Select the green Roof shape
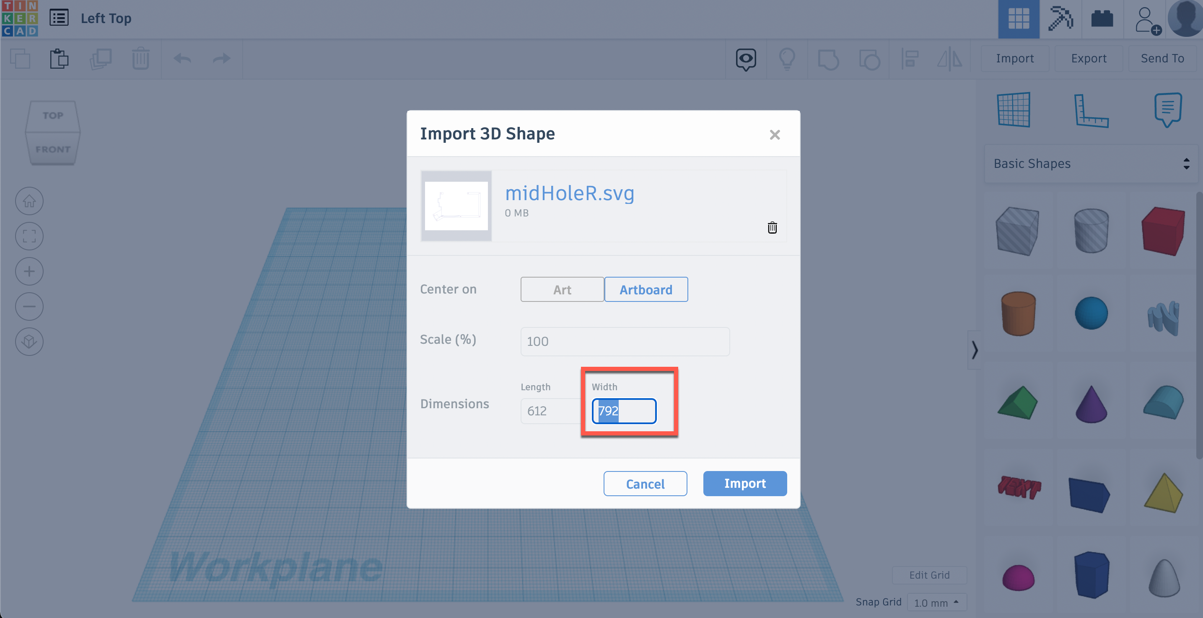The image size is (1203, 618). point(1018,403)
